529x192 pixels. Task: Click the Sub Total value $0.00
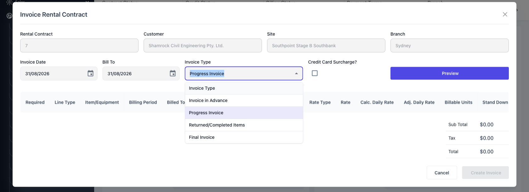coord(486,125)
